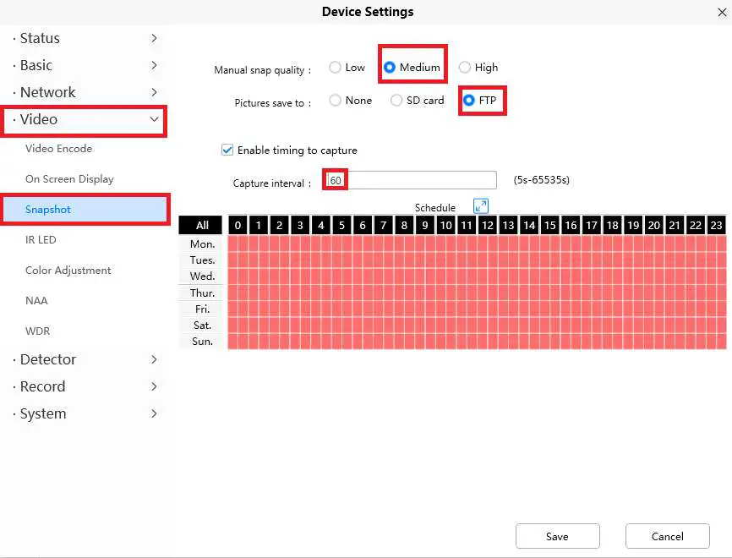Choose SD card for picture saving
This screenshot has height=558, width=732.
[396, 101]
